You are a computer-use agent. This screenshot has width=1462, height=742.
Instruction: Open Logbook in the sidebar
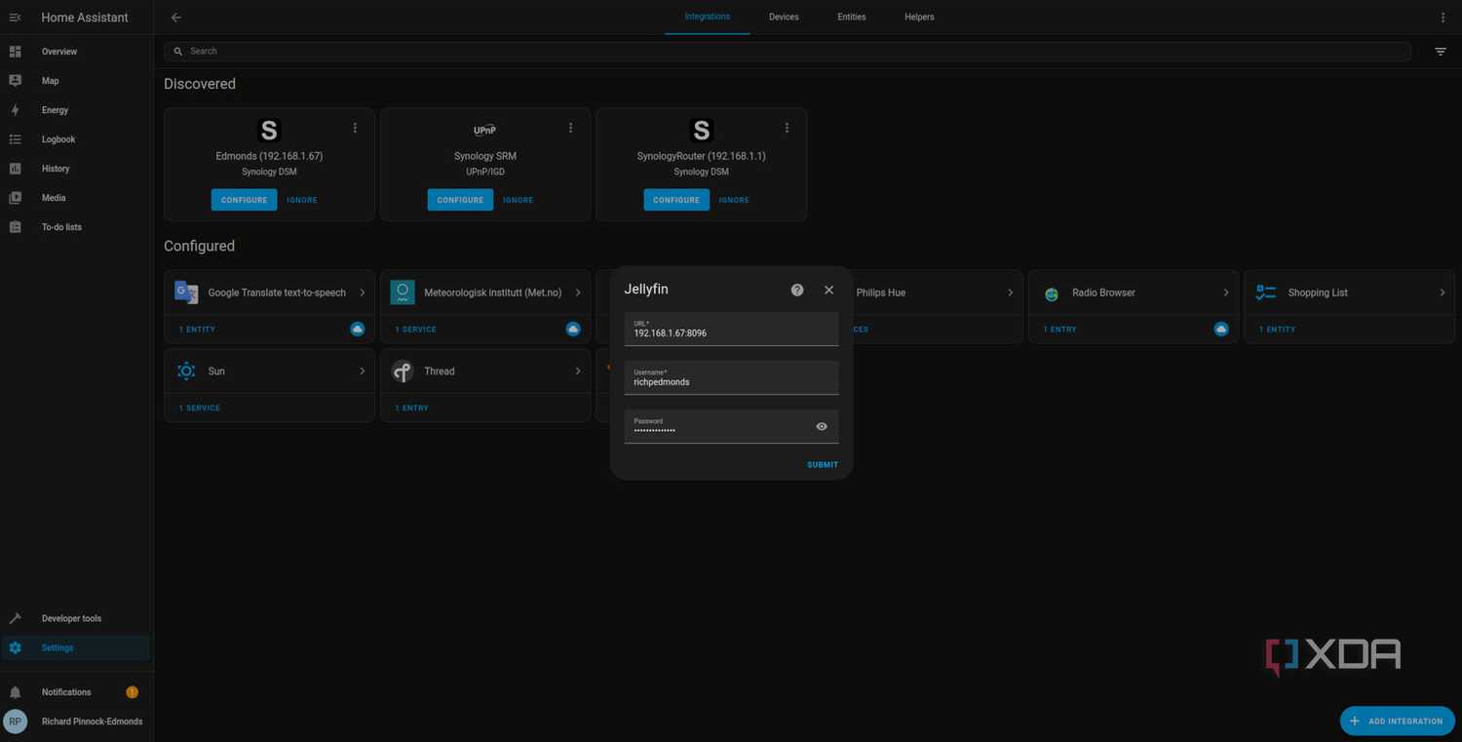pyautogui.click(x=76, y=139)
